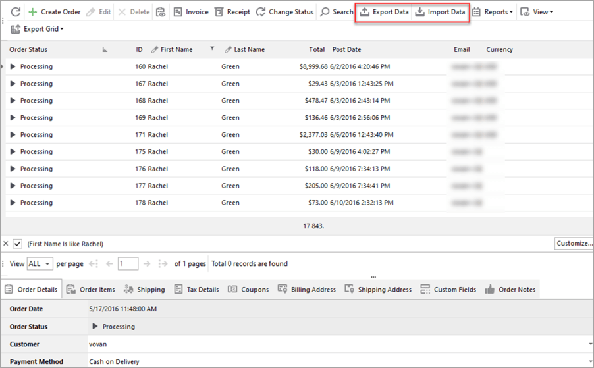Screen dimensions: 594x368
Task: Open the Export Grid dropdown
Action: coord(38,29)
